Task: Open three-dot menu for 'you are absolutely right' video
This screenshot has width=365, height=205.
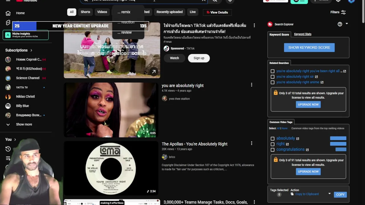Action: 252,85
